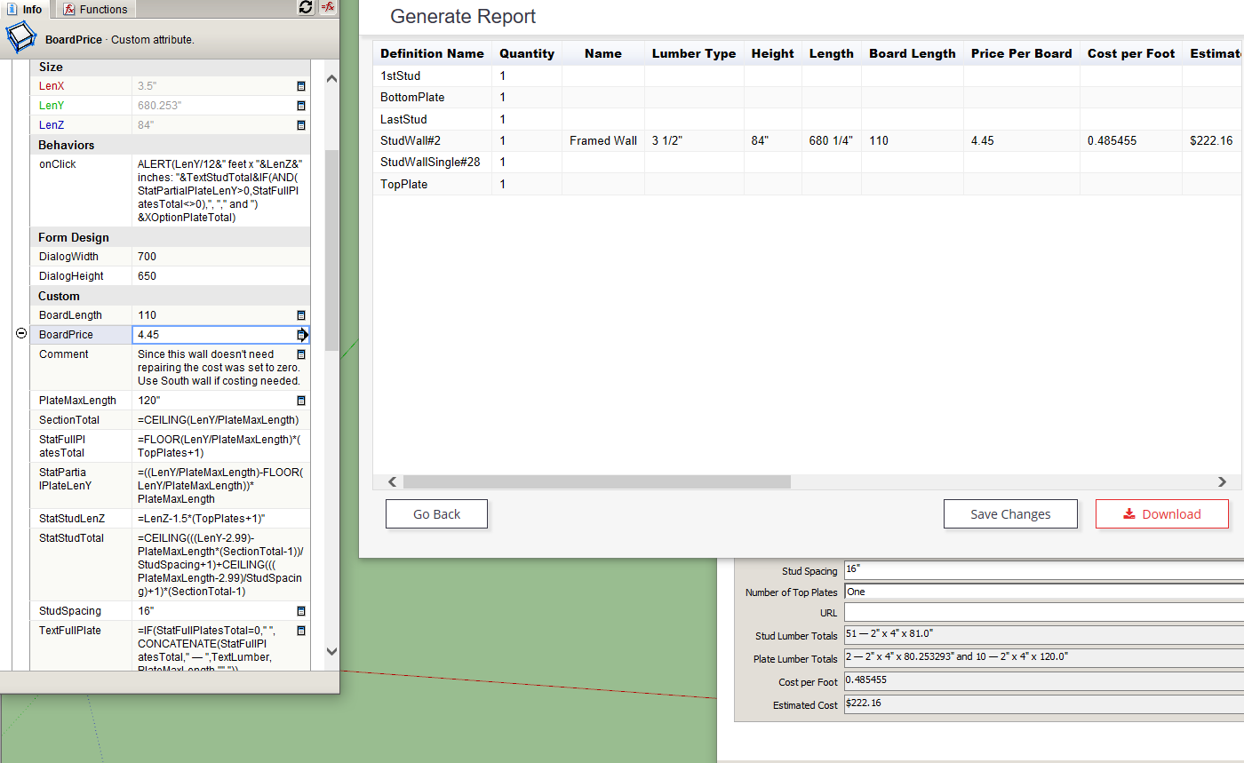The image size is (1244, 763).
Task: Click the Download button
Action: tap(1161, 513)
